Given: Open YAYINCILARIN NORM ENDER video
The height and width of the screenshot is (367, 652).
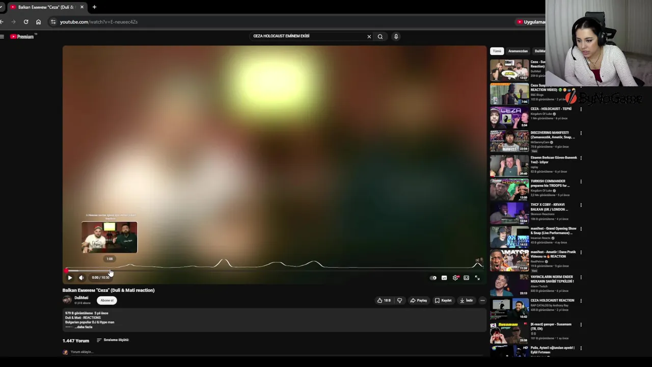Looking at the screenshot, I should (552, 279).
